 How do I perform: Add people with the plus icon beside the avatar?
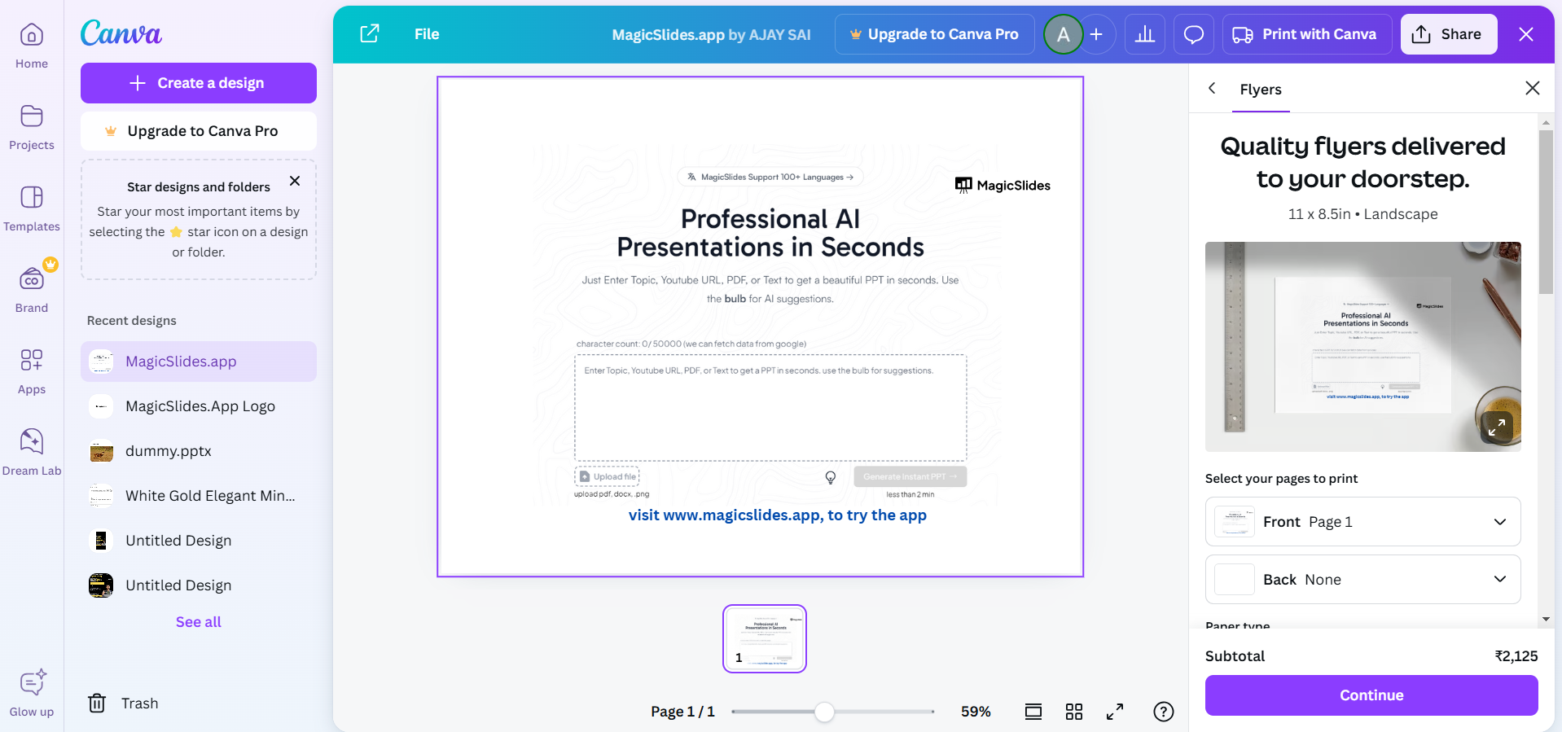point(1096,34)
